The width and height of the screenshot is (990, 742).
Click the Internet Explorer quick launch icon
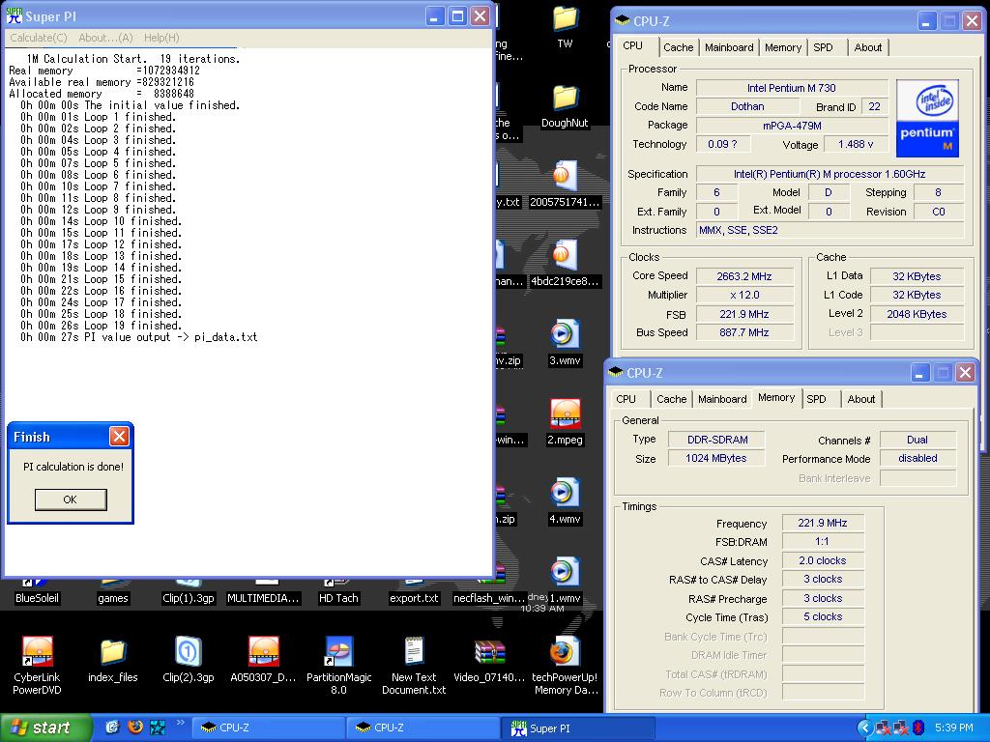[x=112, y=728]
